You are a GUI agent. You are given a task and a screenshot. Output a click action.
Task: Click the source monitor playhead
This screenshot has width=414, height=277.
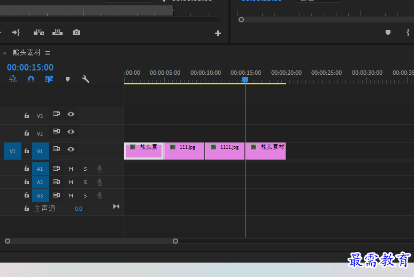(173, 11)
